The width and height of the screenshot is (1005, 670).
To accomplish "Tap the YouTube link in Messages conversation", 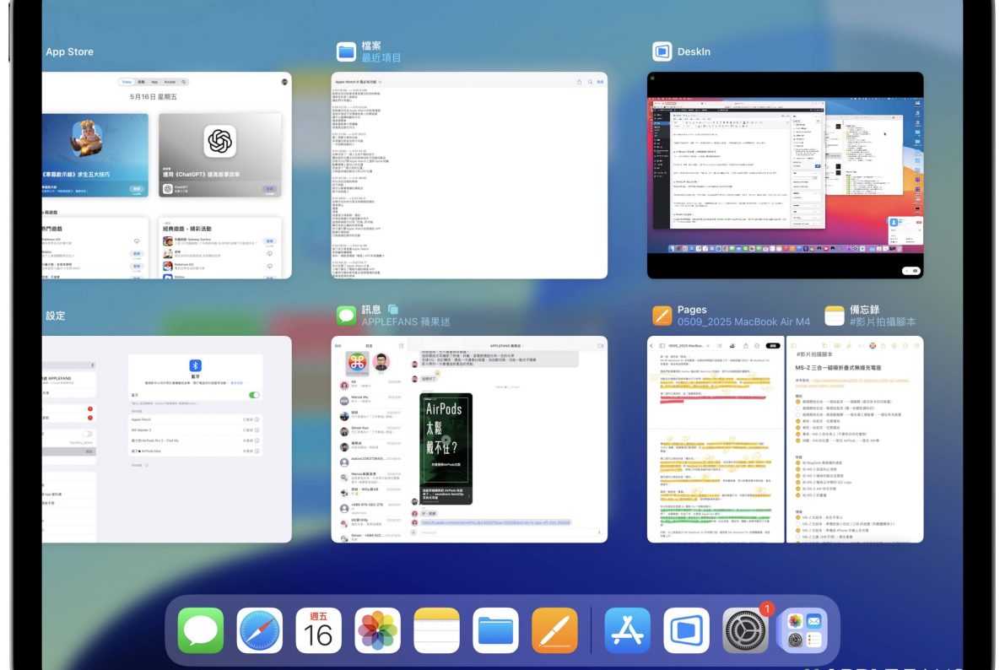I will click(496, 522).
